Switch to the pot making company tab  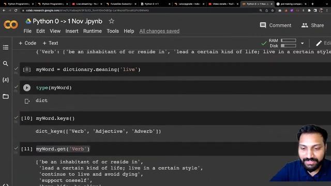coord(292,4)
